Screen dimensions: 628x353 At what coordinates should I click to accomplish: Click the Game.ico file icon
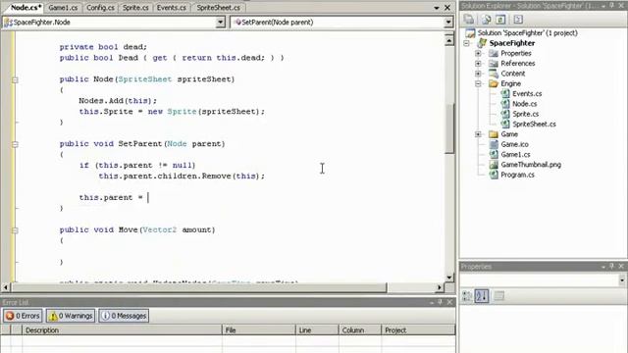[494, 144]
